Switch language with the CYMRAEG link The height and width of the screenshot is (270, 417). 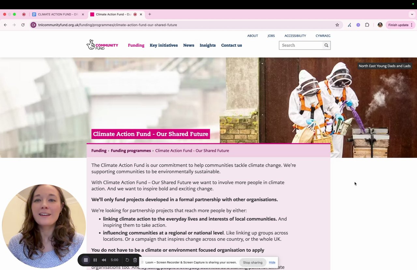[323, 36]
